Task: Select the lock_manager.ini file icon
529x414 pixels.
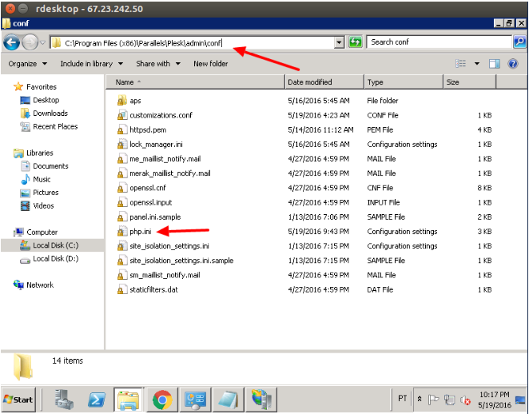Action: coord(121,144)
